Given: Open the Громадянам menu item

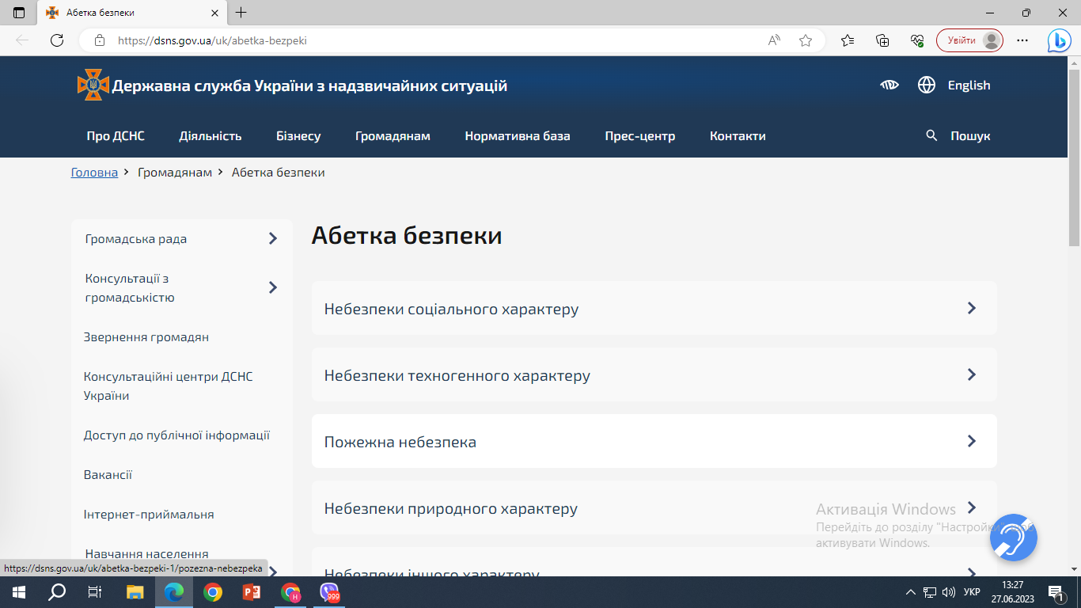Looking at the screenshot, I should pyautogui.click(x=393, y=136).
